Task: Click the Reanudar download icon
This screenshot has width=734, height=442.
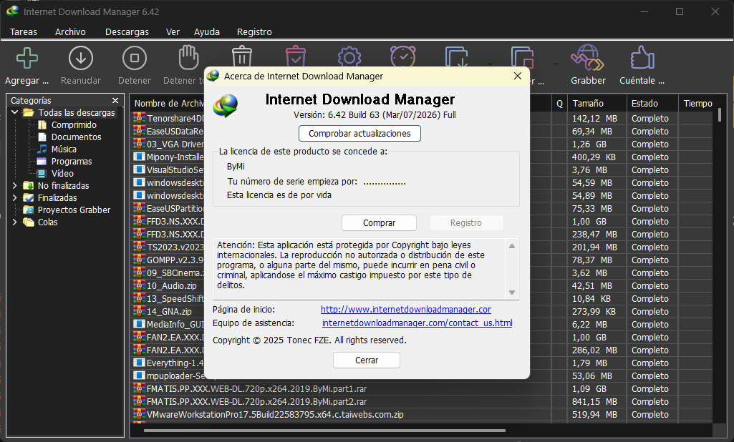Action: 80,59
